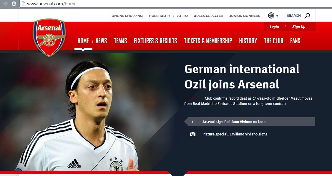
Task: Click the Ozil joins Arsenal headline
Action: [x=242, y=77]
